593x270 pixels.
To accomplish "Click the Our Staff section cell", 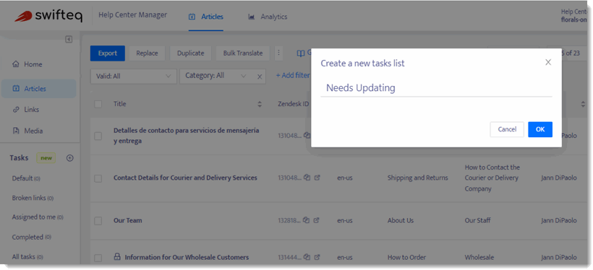I will [x=477, y=220].
